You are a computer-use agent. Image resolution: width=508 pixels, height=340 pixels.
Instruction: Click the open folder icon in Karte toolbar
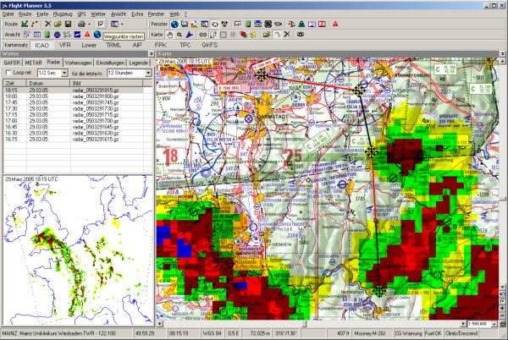[x=267, y=35]
